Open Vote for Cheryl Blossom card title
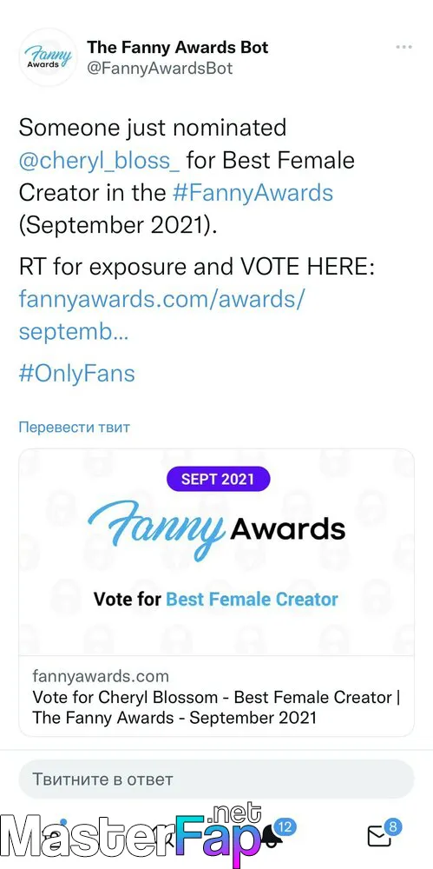The width and height of the screenshot is (433, 869). pos(217,707)
